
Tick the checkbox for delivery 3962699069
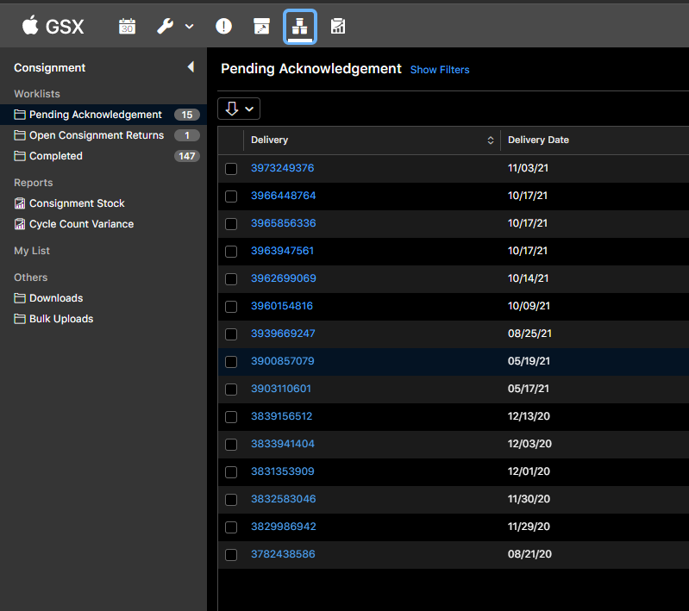[231, 279]
